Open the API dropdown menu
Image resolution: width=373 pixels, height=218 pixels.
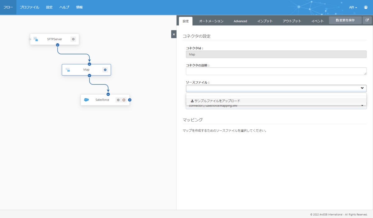pos(353,7)
